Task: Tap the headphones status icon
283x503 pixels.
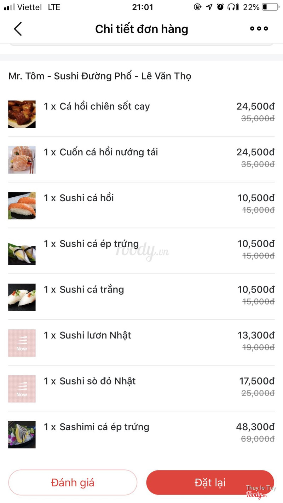Action: tap(233, 7)
